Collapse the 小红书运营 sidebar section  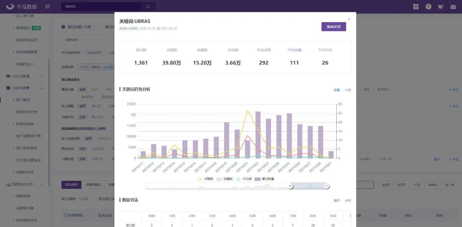pos(42,88)
